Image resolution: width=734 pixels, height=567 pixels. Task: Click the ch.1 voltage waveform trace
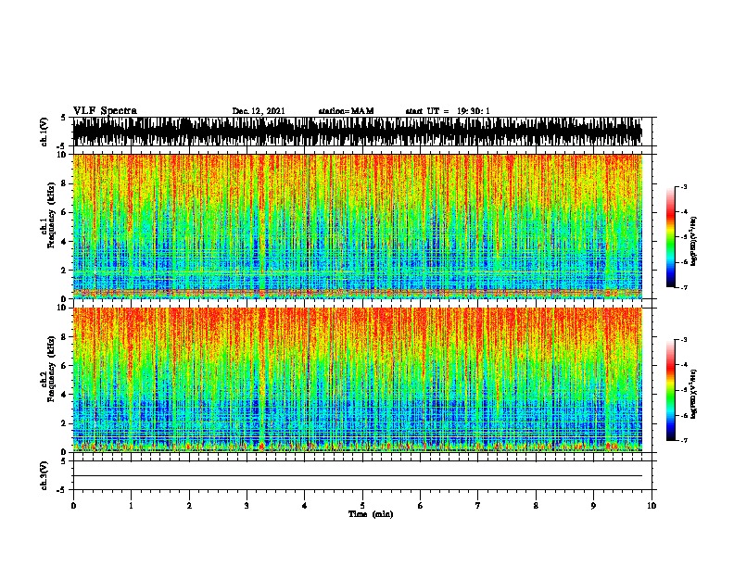[358, 132]
